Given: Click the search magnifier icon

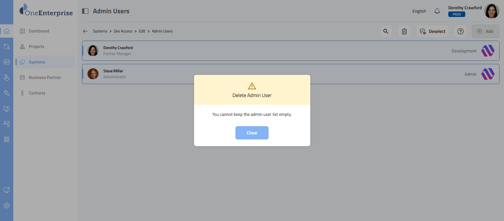Looking at the screenshot, I should [386, 31].
